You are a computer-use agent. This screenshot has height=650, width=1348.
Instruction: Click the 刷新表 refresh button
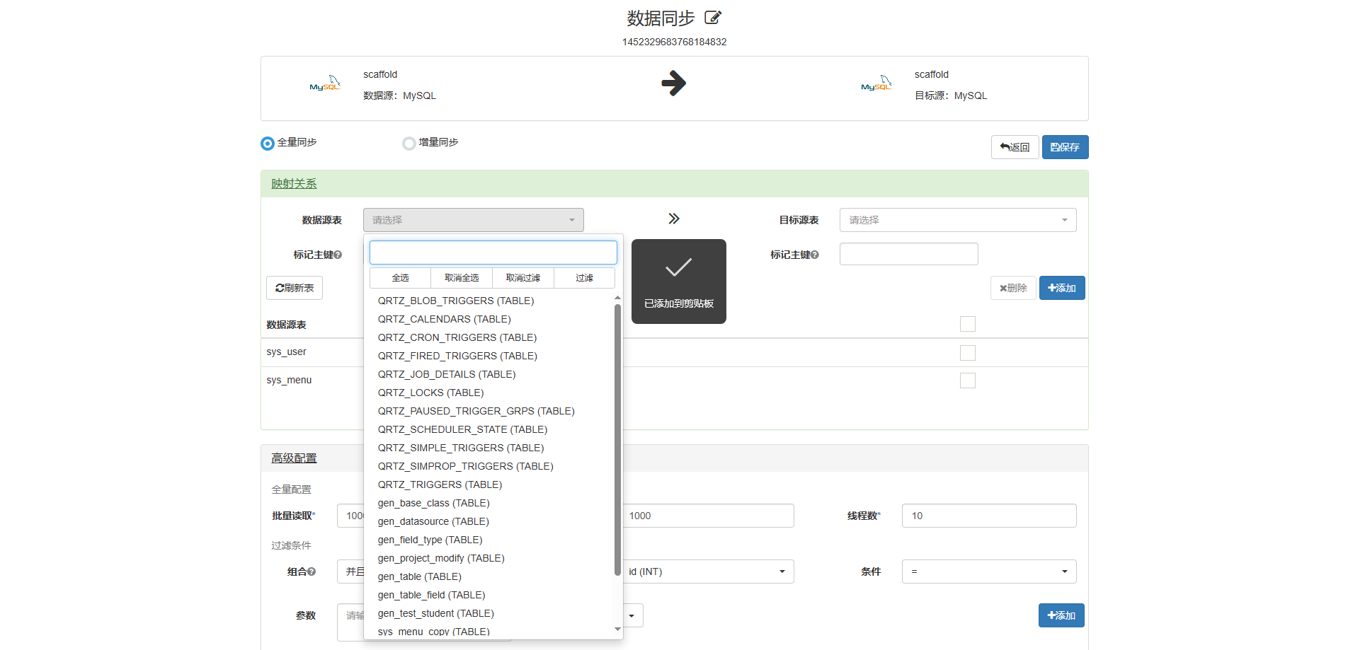tap(295, 288)
